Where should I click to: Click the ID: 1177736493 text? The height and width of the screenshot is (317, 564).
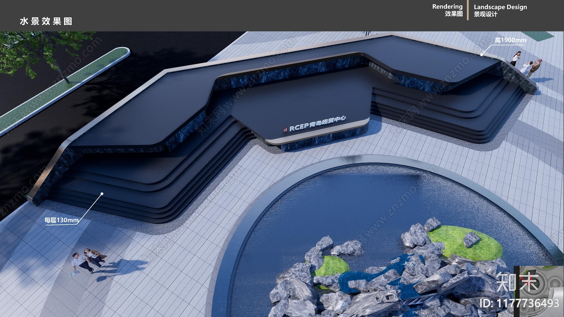click(519, 303)
